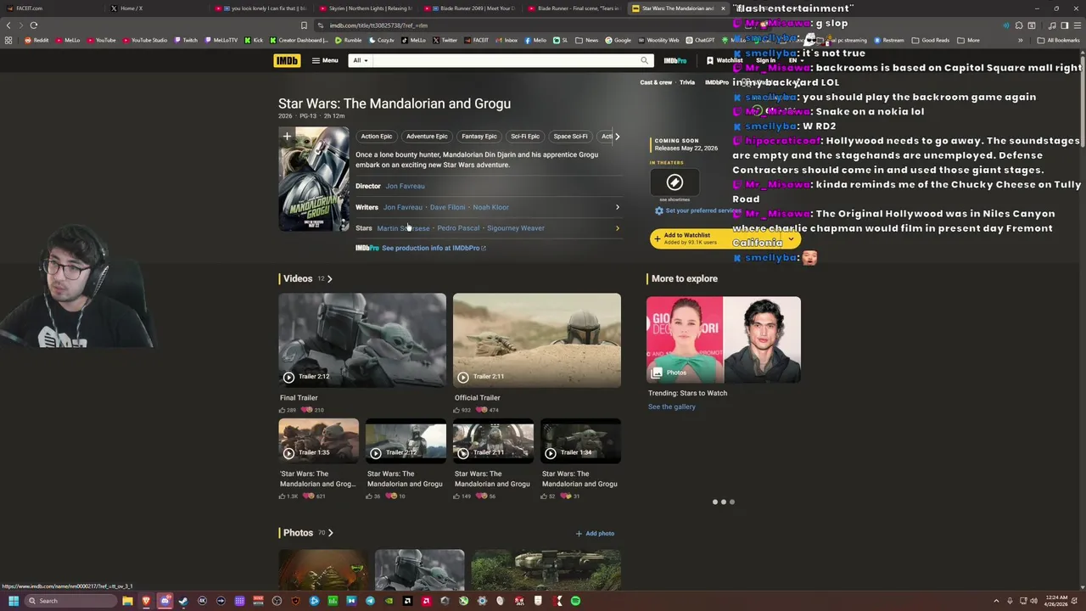Select the Action Epic genre chip
This screenshot has height=611, width=1086.
(x=376, y=136)
